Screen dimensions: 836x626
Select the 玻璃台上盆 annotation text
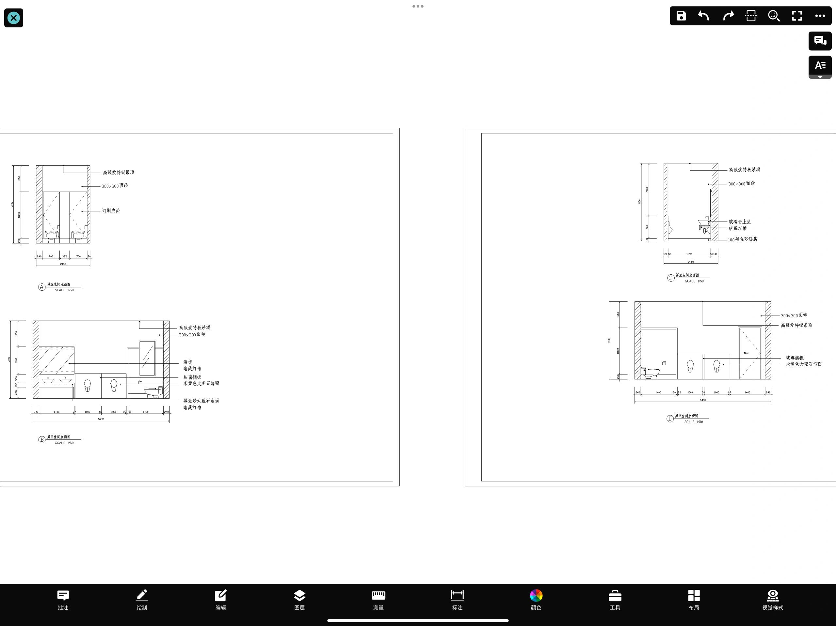[x=740, y=221]
